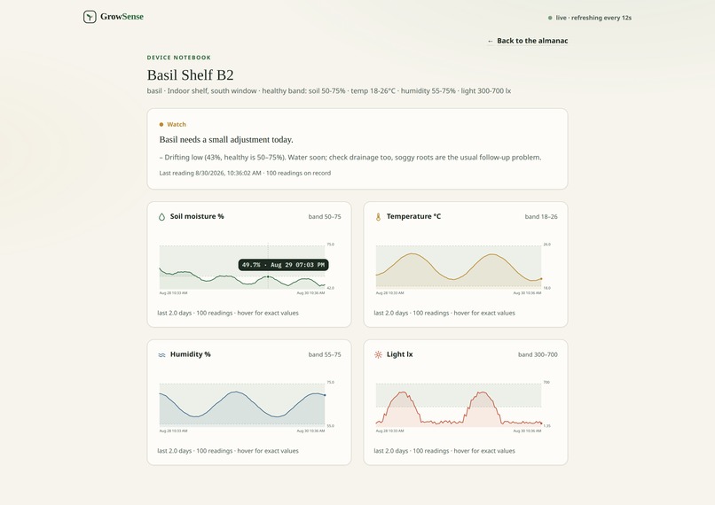The image size is (715, 505).
Task: Click the 49.7% Aug 29 tooltip
Action: (283, 265)
